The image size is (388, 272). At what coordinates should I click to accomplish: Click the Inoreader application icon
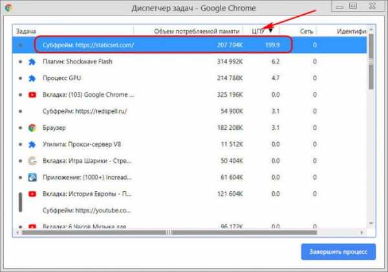click(x=32, y=177)
